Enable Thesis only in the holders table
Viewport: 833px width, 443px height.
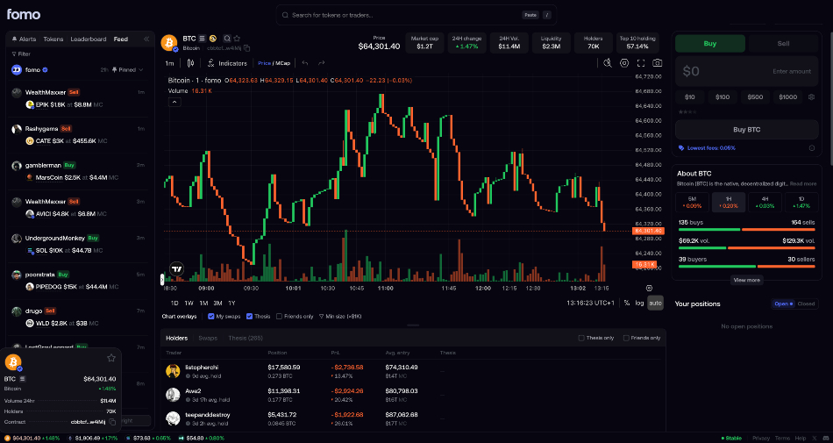[x=581, y=338]
